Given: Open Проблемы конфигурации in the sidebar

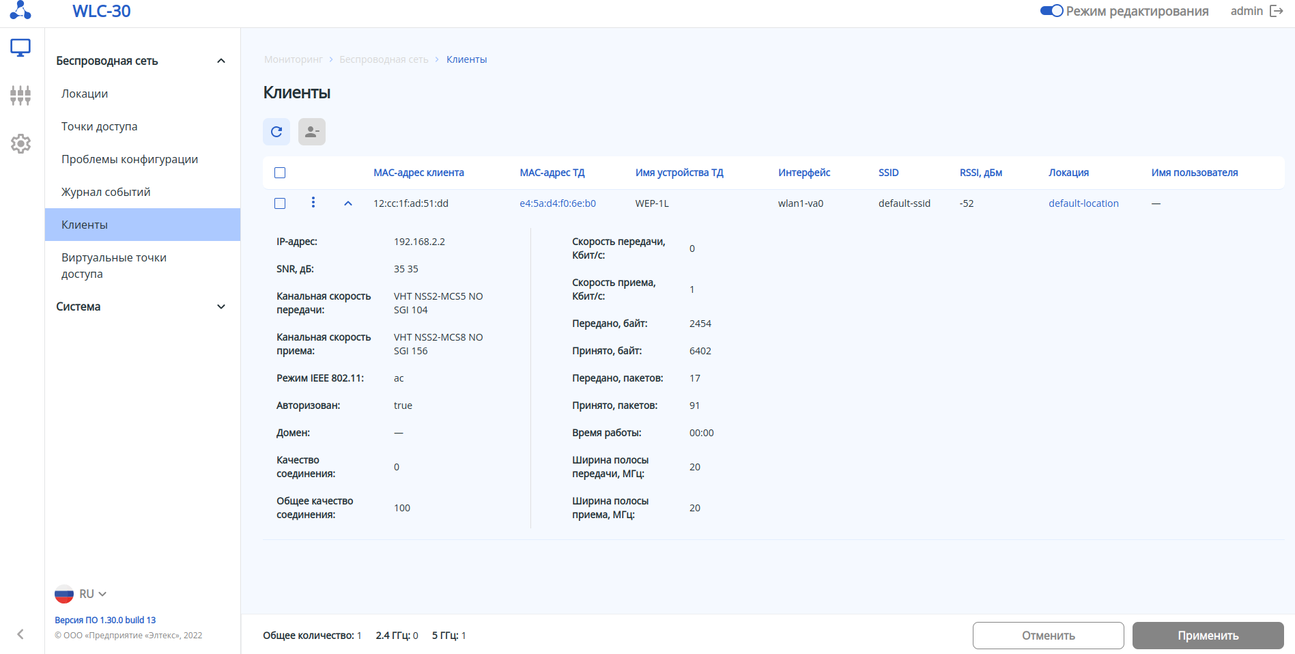Looking at the screenshot, I should [143, 159].
